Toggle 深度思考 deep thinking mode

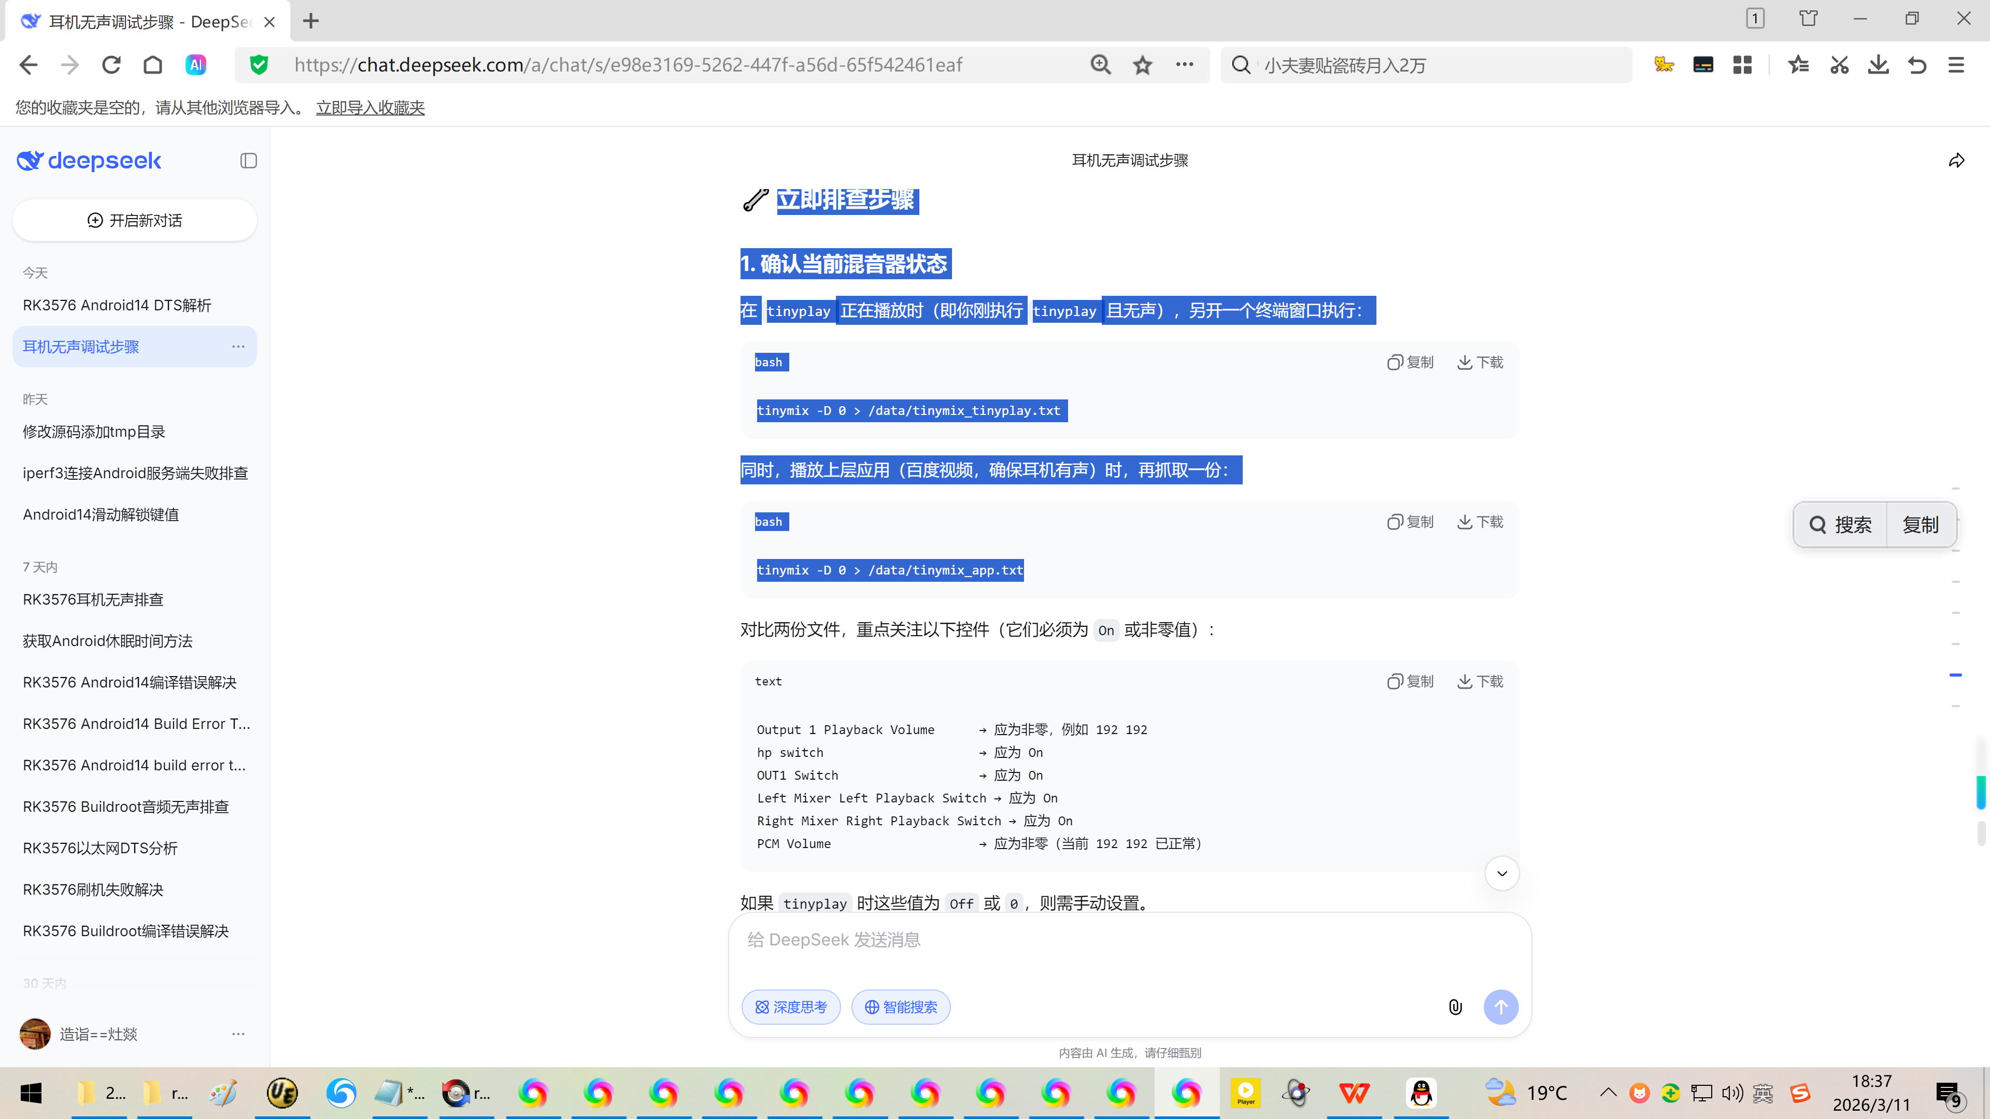[791, 1007]
